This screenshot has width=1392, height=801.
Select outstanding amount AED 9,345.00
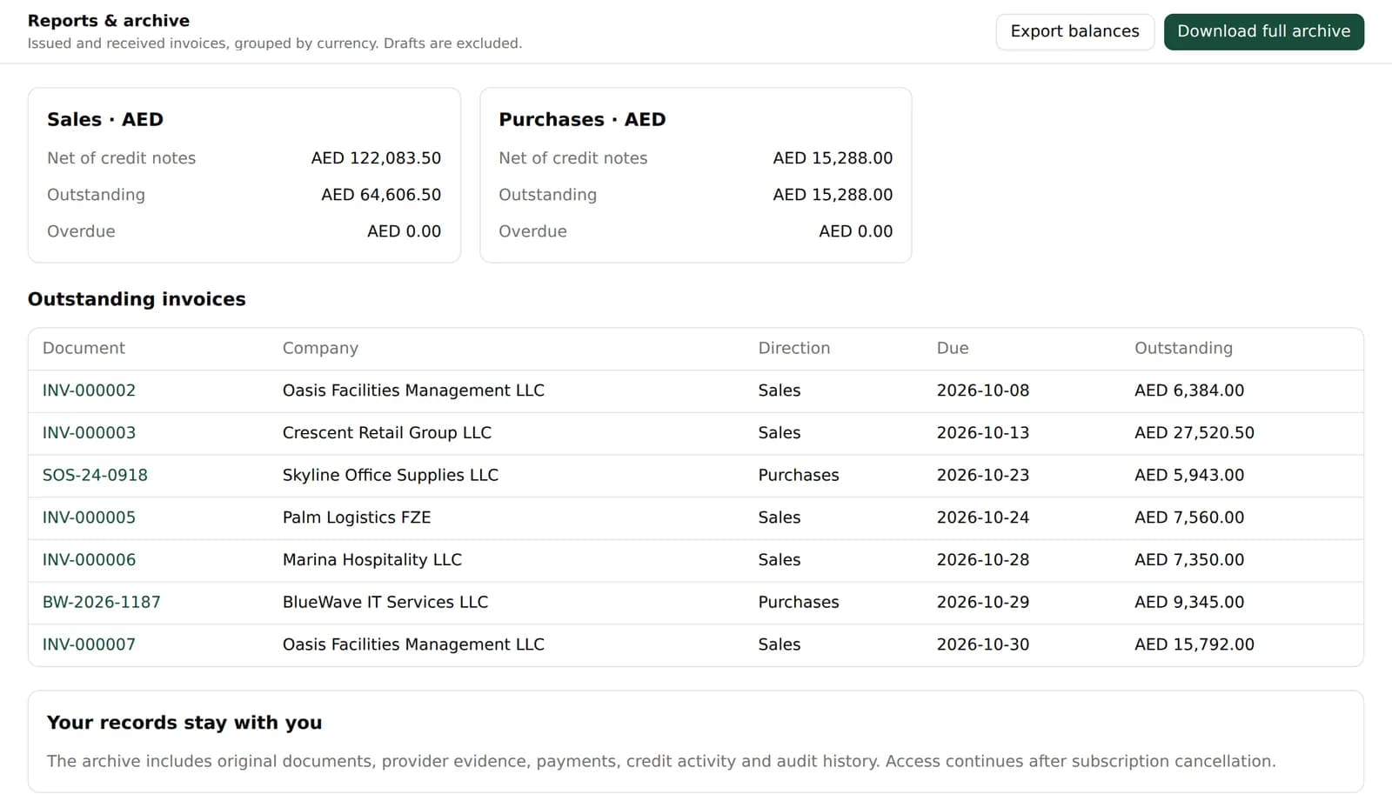(x=1189, y=602)
